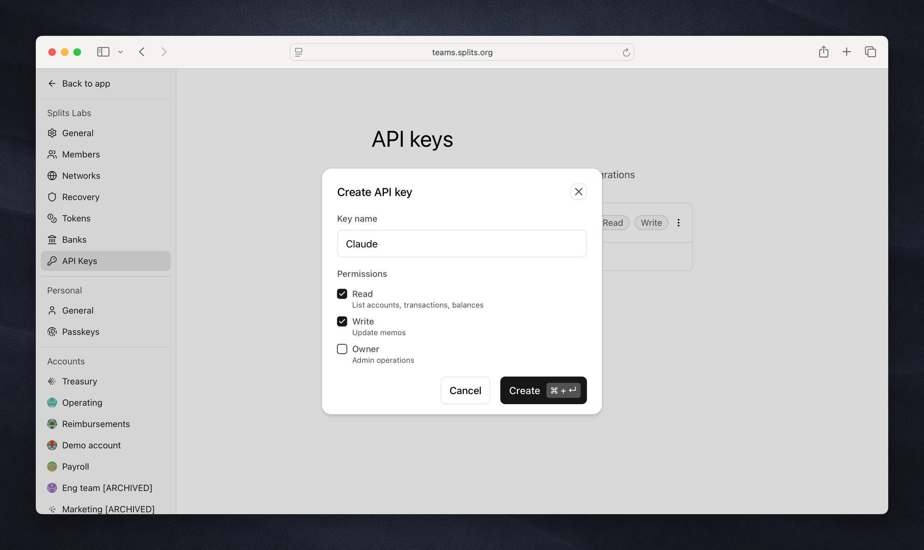The image size is (924, 550).
Task: Enable the Owner permission checkbox
Action: tap(342, 349)
